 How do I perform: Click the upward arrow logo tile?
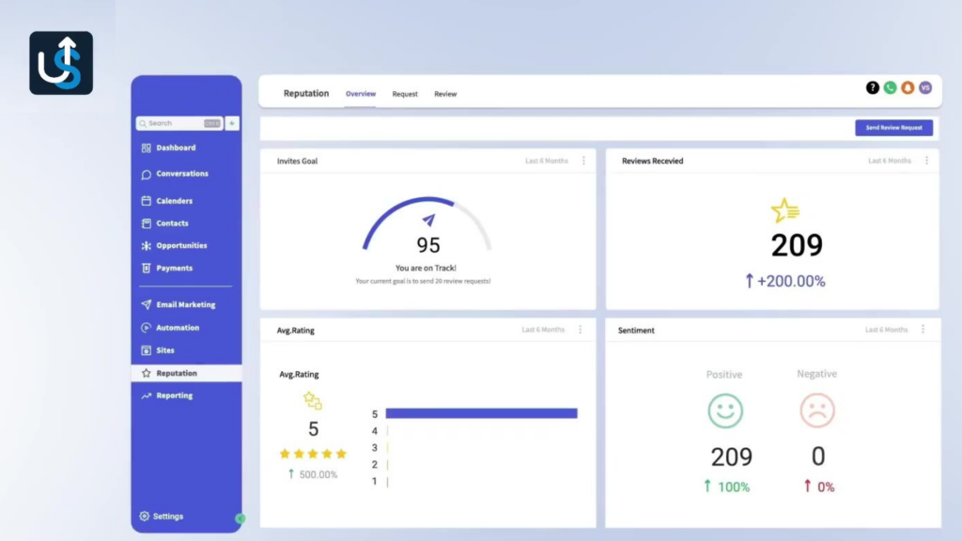click(x=61, y=63)
